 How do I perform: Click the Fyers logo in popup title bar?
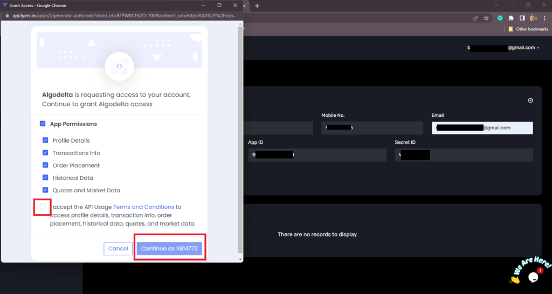tap(5, 5)
